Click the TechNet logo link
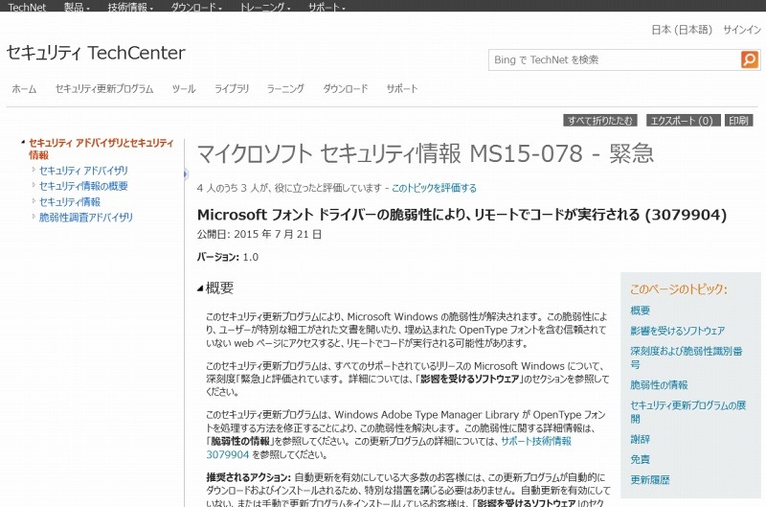The image size is (766, 507). point(27,7)
